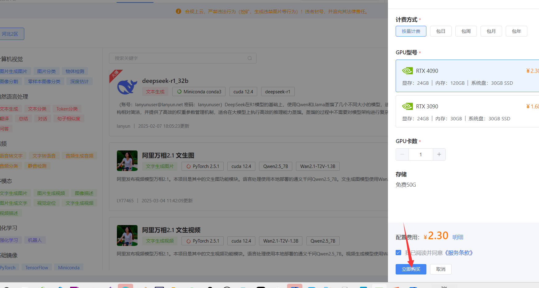The image size is (539, 288).
Task: Filter by 对话 category tag
Action: 42,119
